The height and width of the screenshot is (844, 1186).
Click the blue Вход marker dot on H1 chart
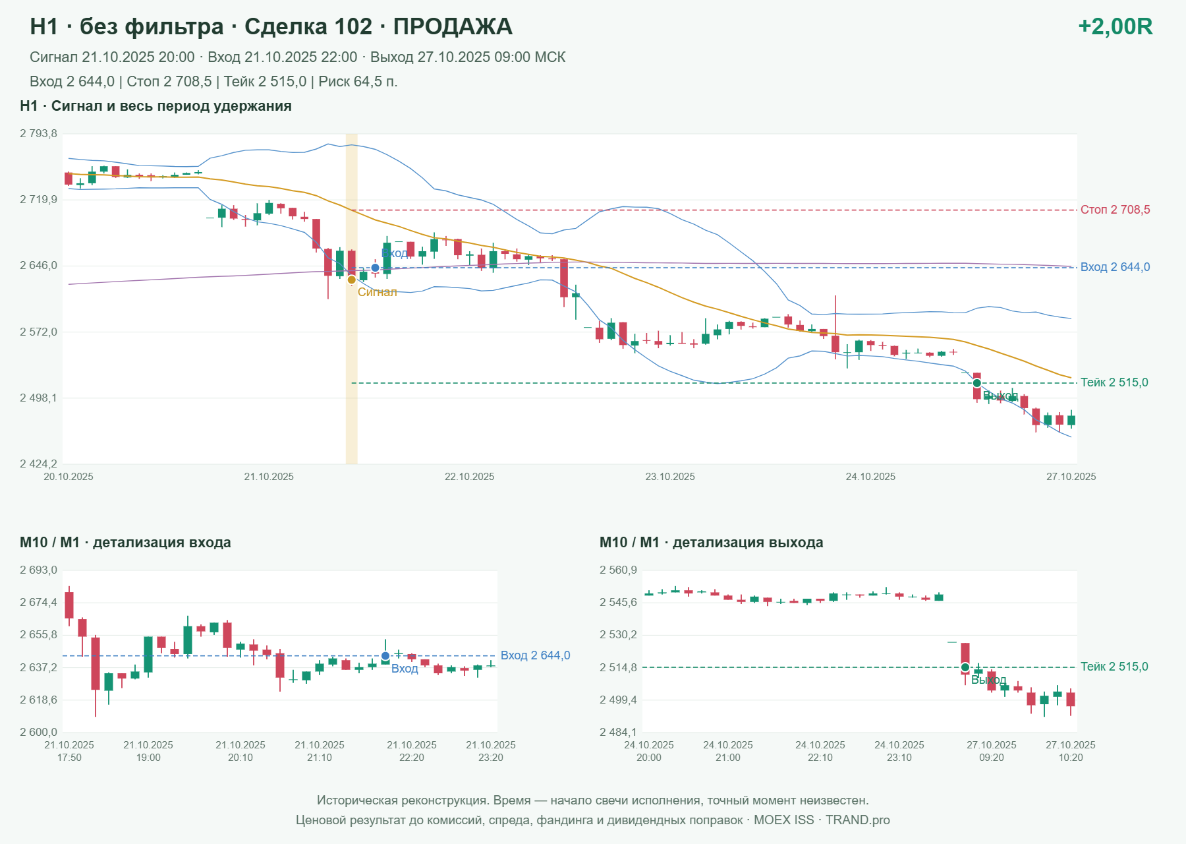(376, 268)
